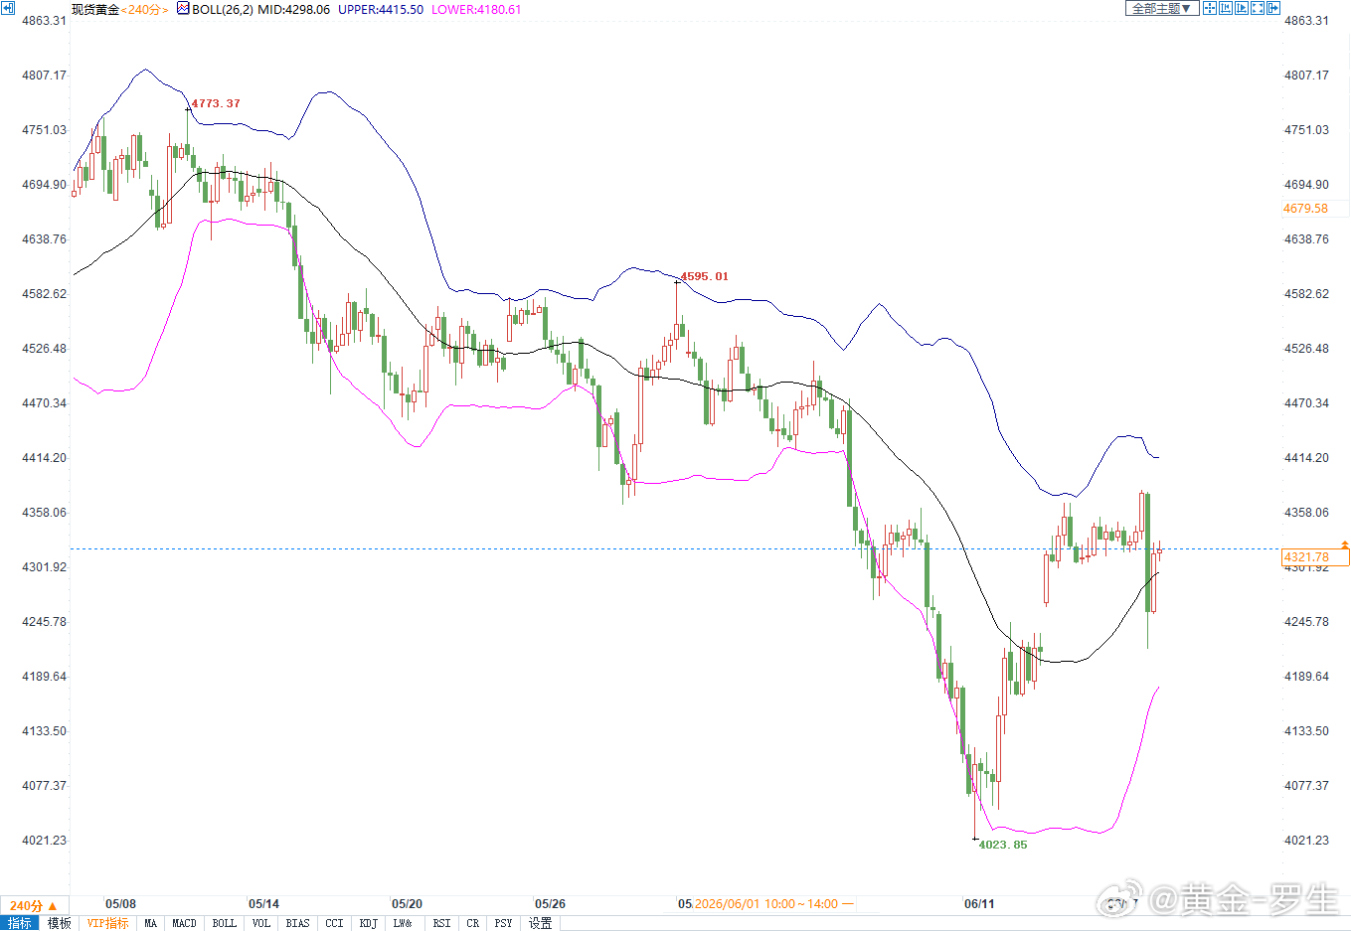This screenshot has height=931, width=1351.
Task: Switch to the 指标 tab
Action: click(x=20, y=923)
